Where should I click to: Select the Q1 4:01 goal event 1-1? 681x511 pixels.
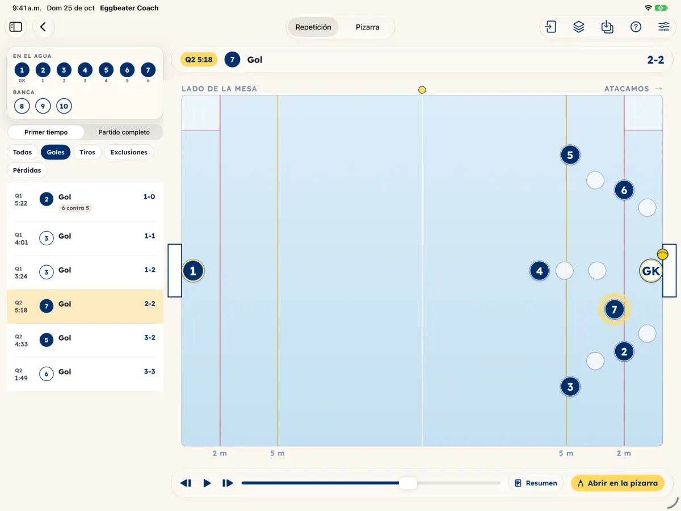click(85, 238)
